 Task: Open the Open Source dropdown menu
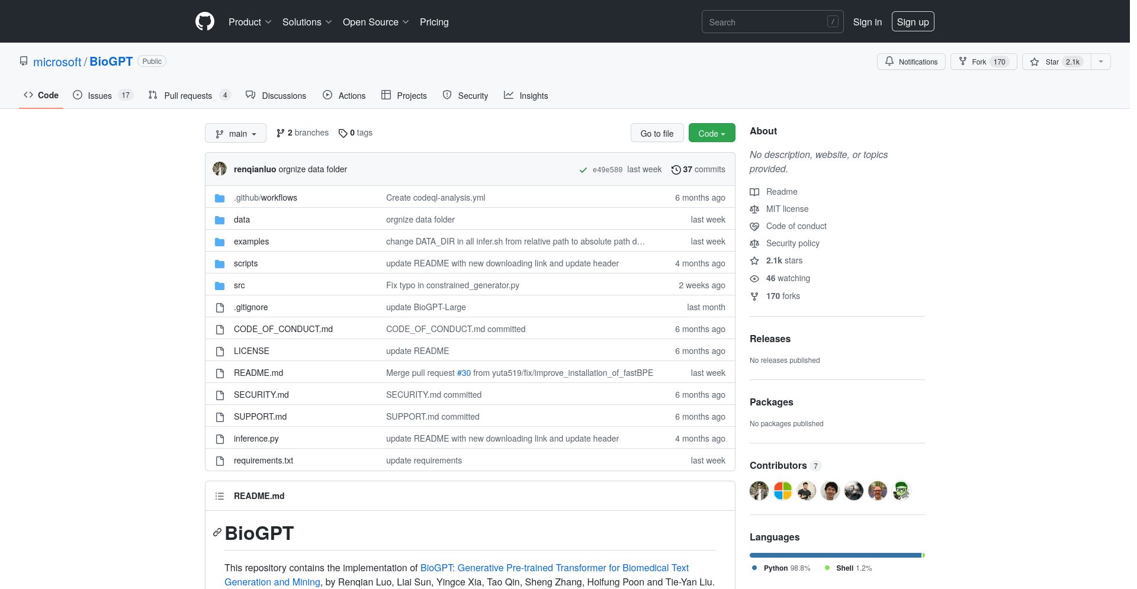click(x=375, y=22)
